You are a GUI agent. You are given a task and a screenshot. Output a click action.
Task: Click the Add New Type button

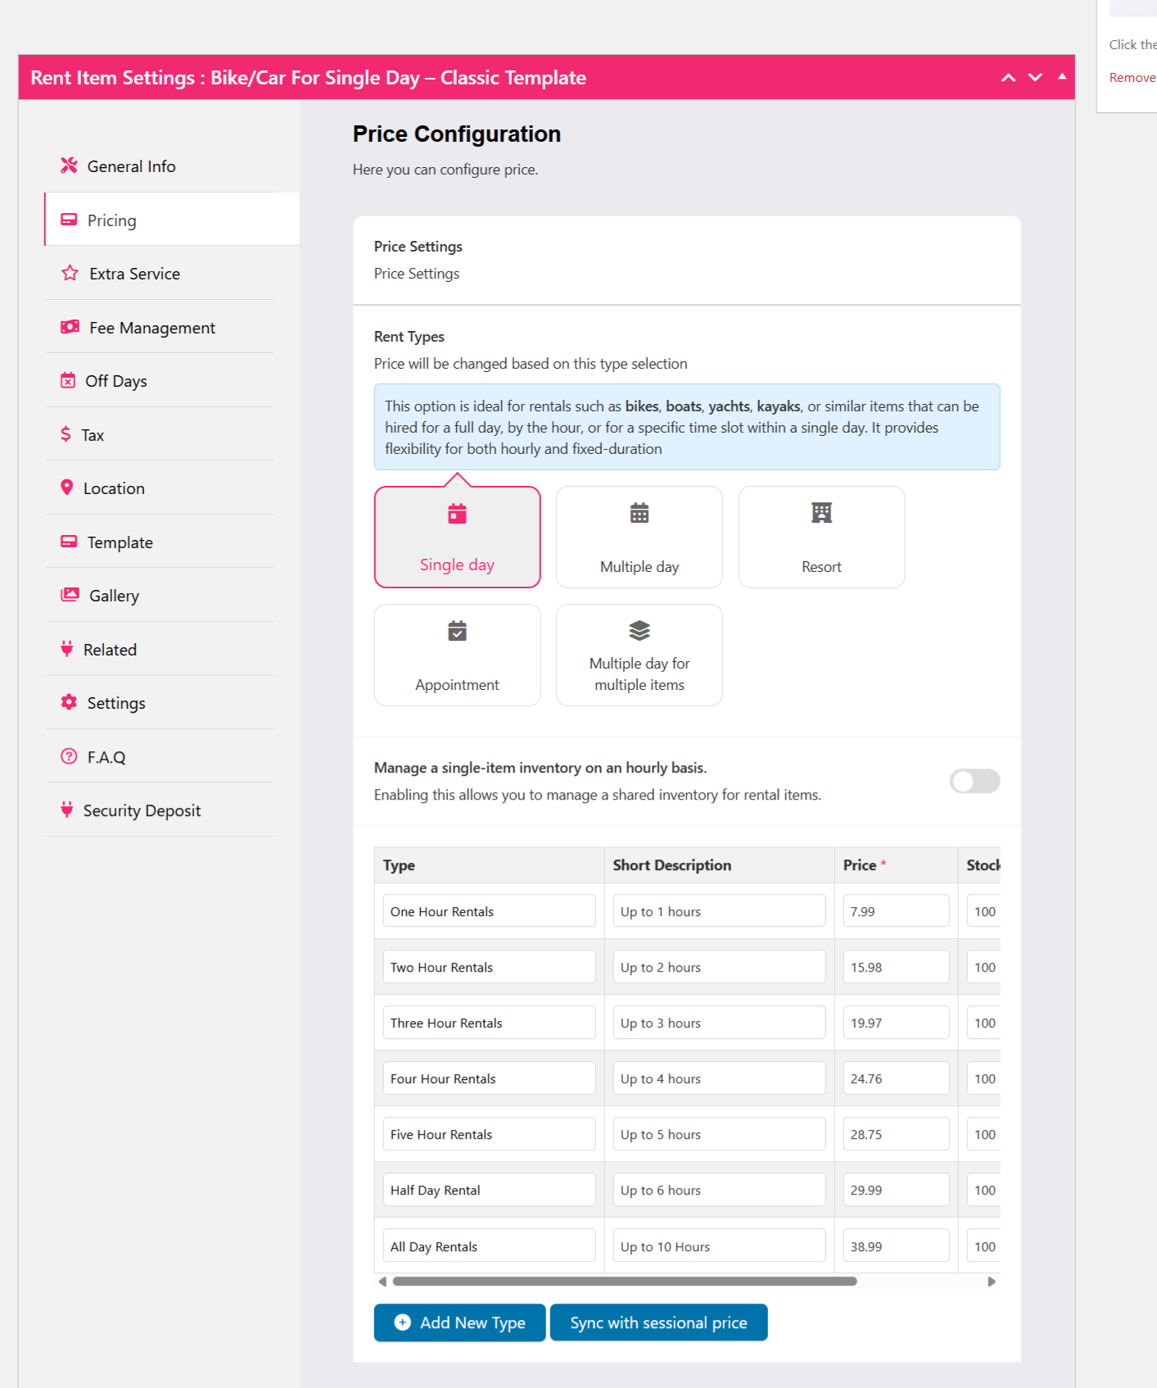[x=459, y=1322]
